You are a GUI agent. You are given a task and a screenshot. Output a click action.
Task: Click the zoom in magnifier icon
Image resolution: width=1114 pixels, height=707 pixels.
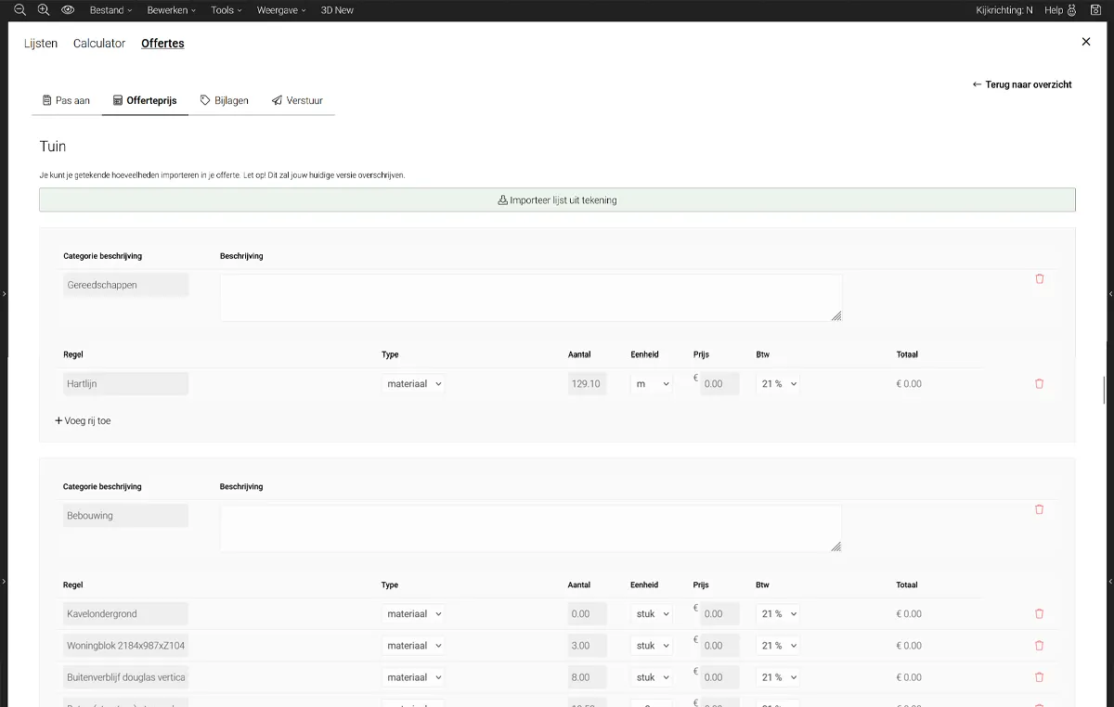point(44,10)
